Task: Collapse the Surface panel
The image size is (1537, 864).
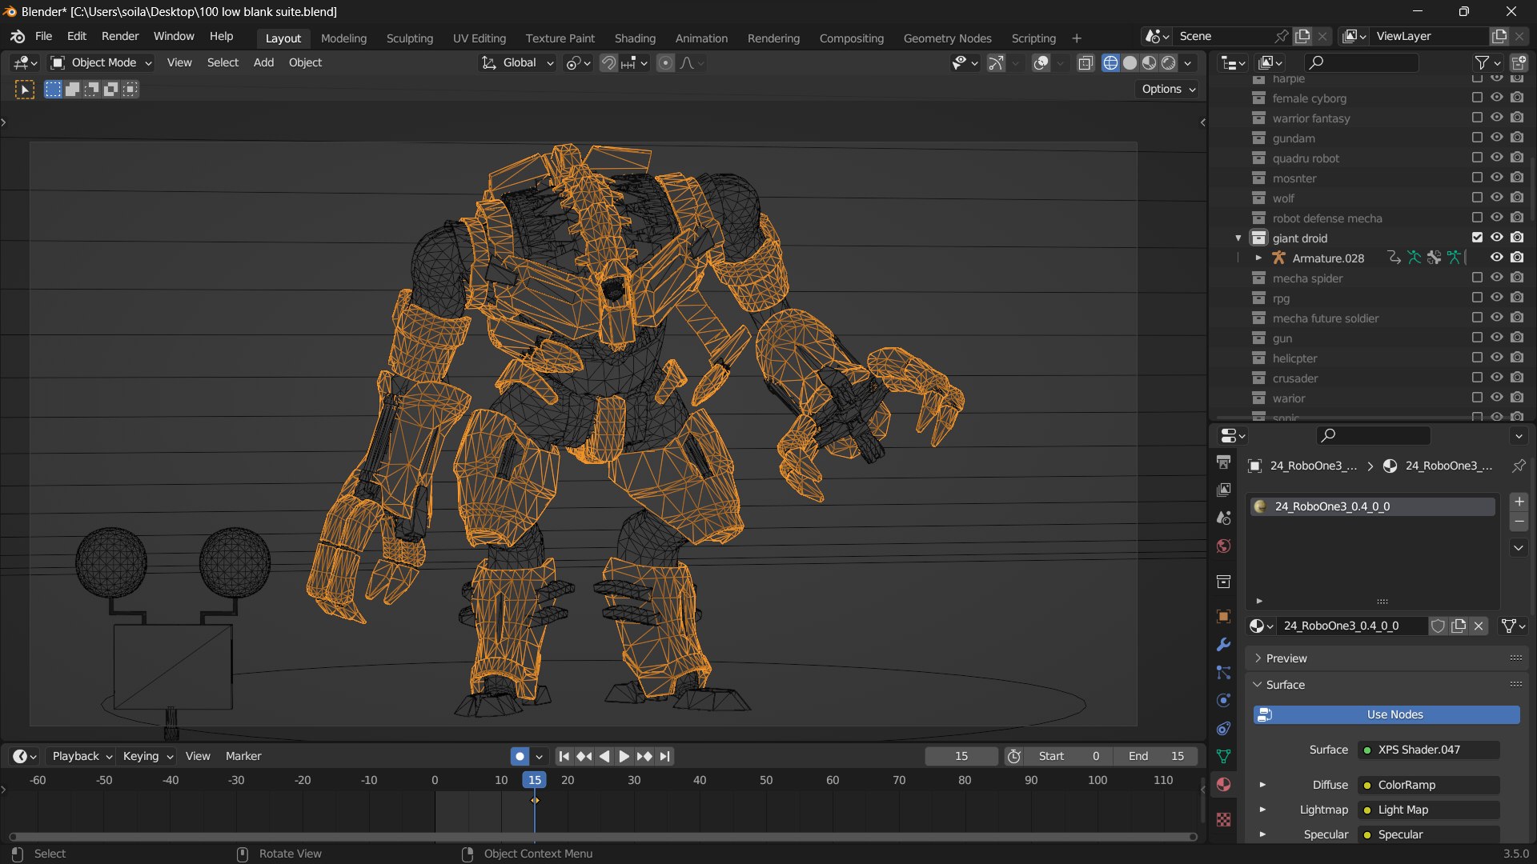Action: (1387, 685)
